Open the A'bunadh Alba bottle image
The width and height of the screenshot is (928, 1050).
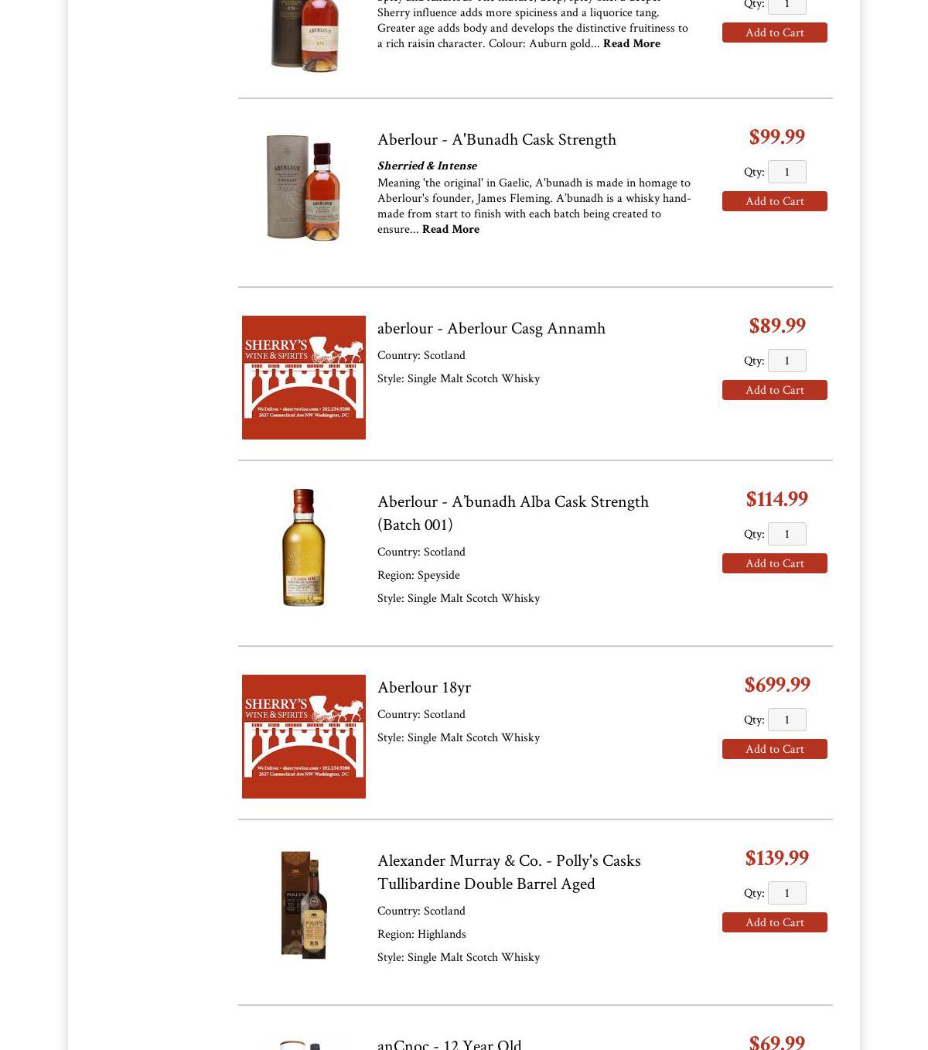pyautogui.click(x=304, y=547)
